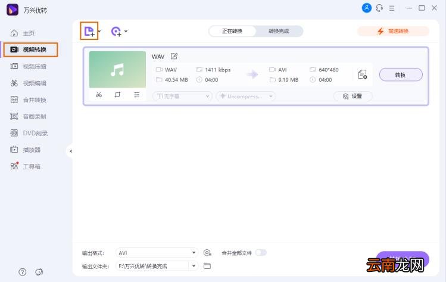This screenshot has height=282, width=446.
Task: Click the AVI target format label
Action: click(x=282, y=70)
